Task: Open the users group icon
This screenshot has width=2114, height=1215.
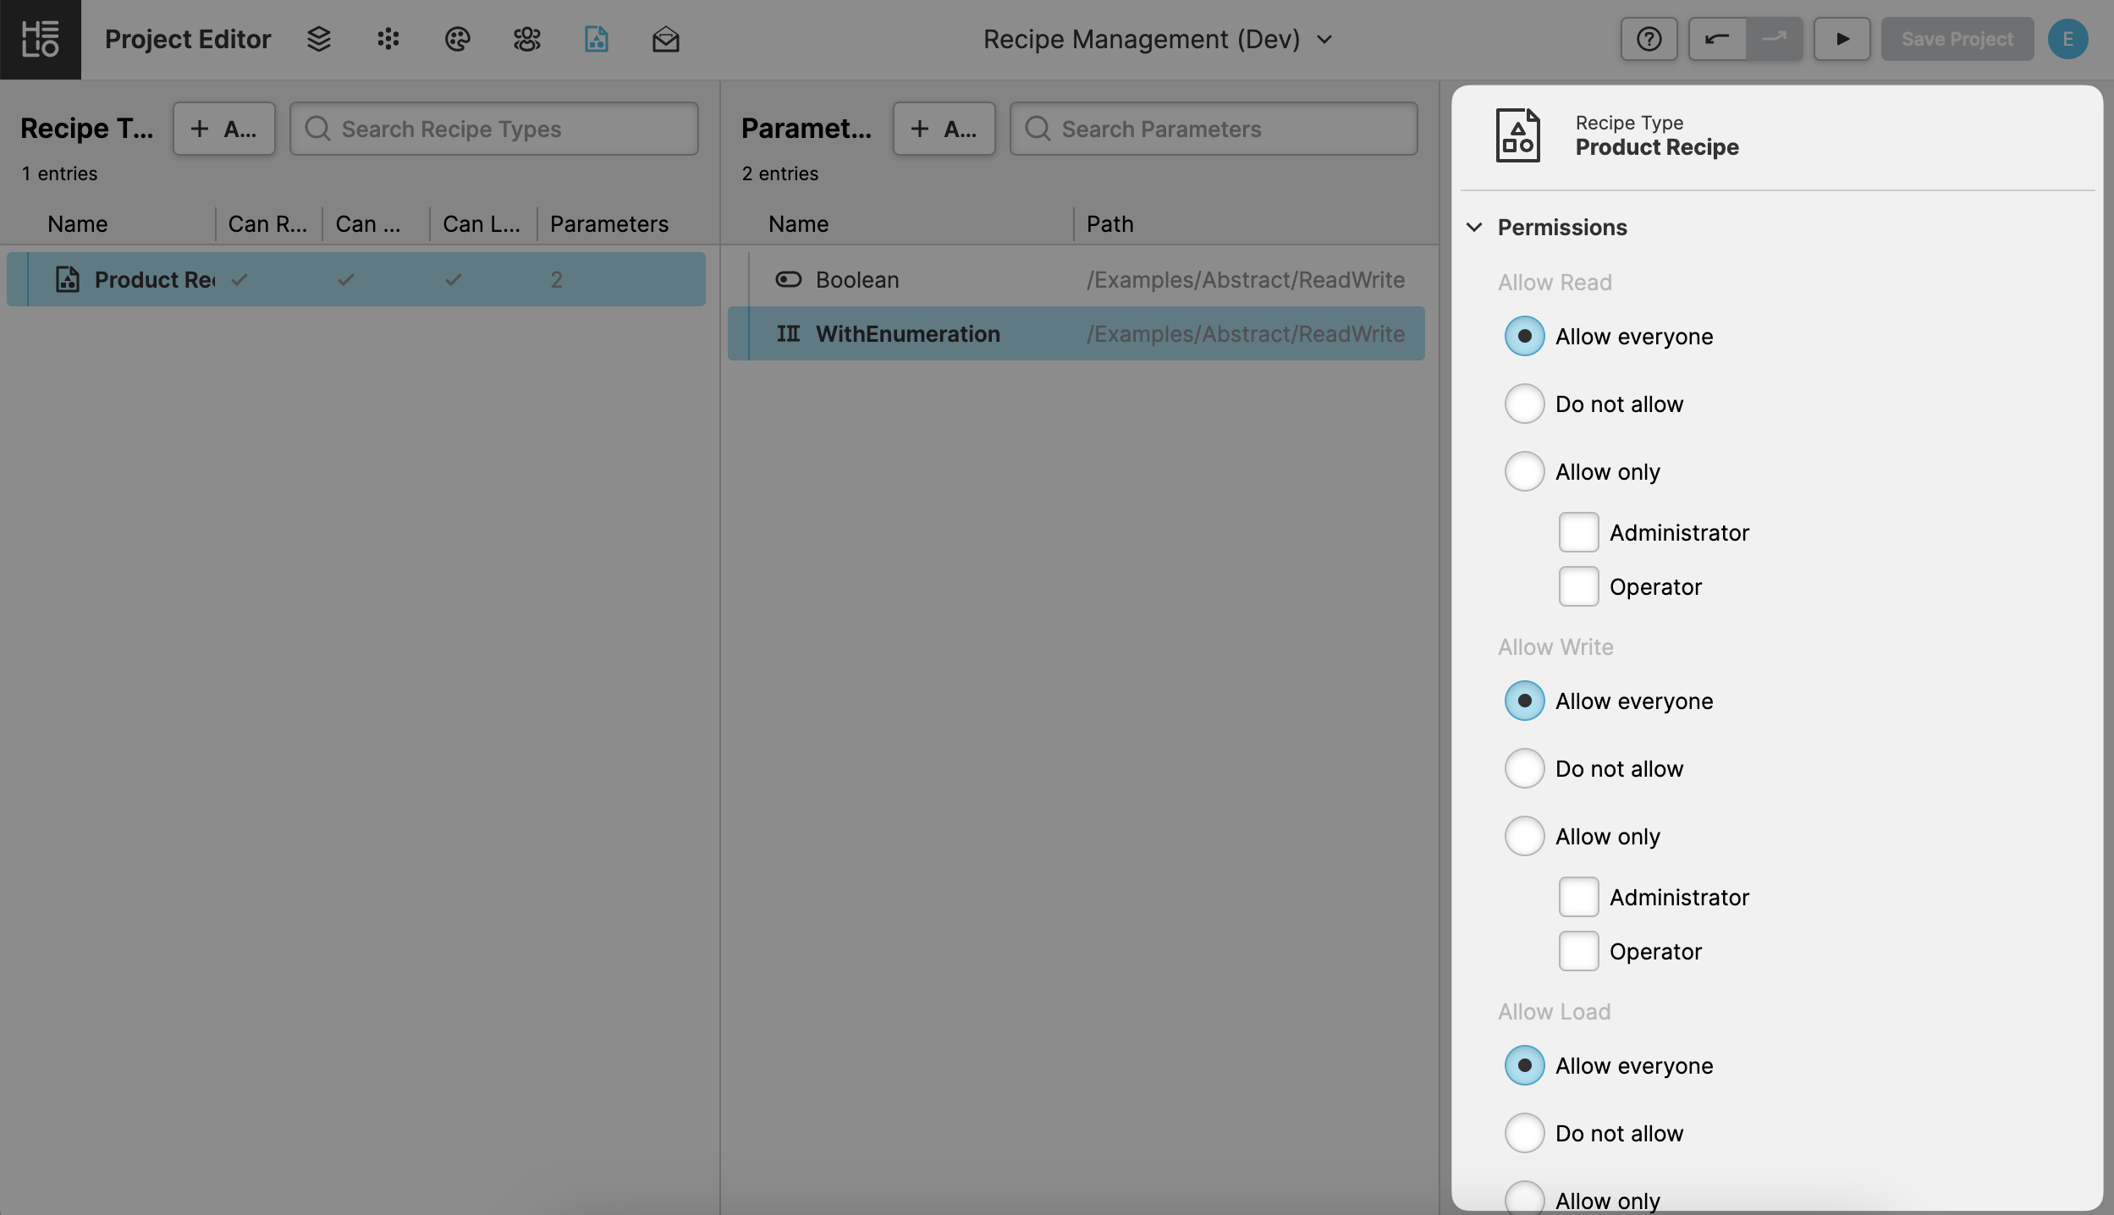Action: [x=526, y=39]
